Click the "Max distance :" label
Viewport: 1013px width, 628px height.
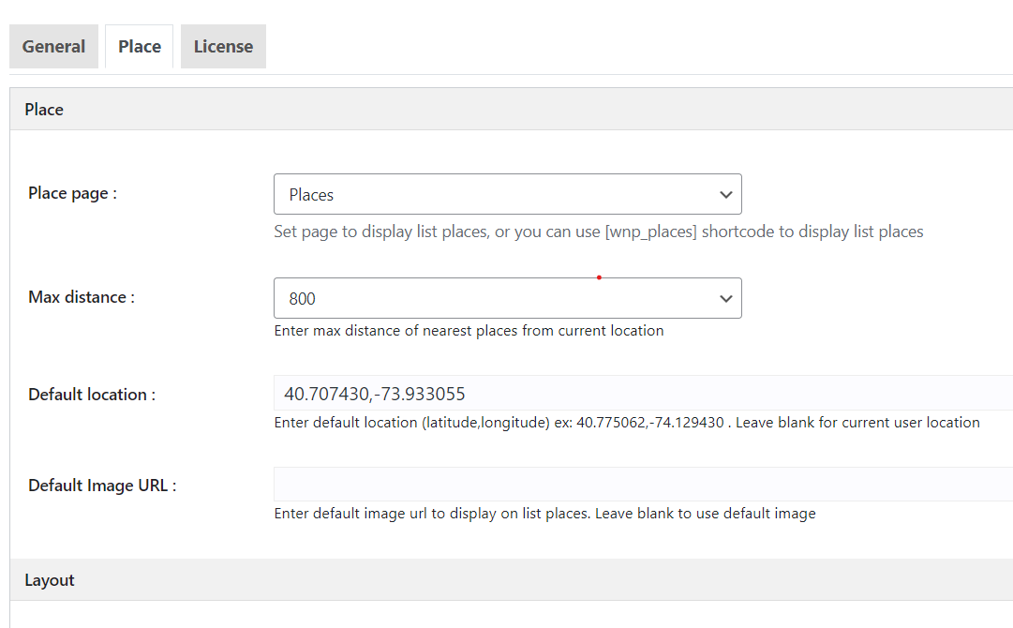click(x=82, y=297)
